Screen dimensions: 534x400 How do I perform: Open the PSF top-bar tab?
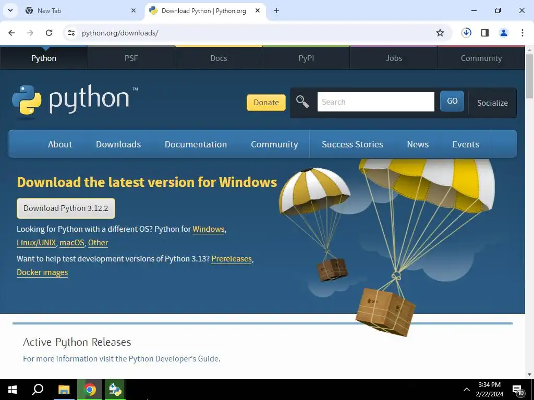pyautogui.click(x=131, y=58)
